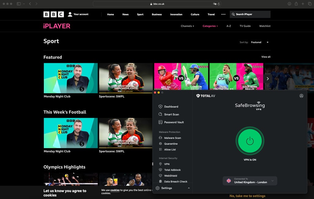Image resolution: width=314 pixels, height=199 pixels.
Task: Open the Business nav item
Action: (157, 14)
